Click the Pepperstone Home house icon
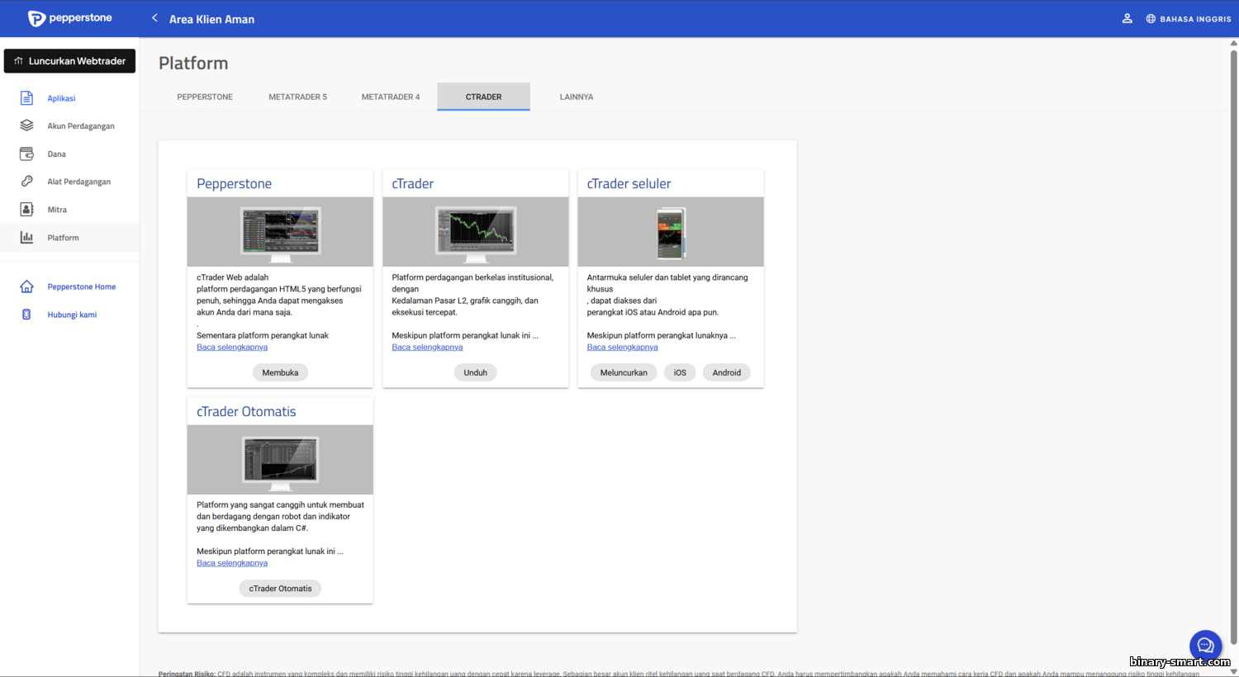 coord(26,286)
